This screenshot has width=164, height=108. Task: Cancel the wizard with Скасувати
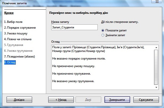tap(146, 100)
